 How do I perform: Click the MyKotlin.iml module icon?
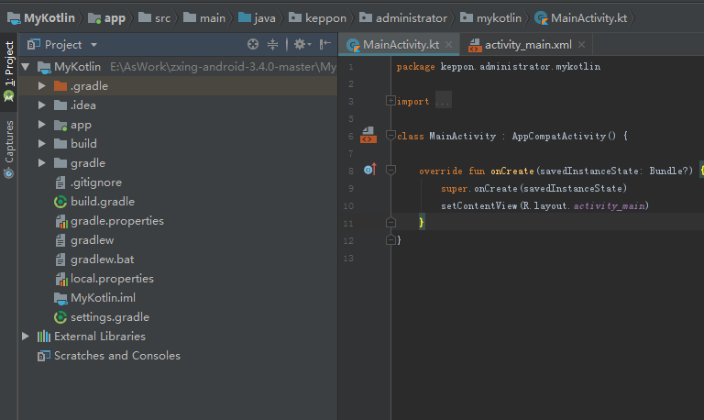60,298
